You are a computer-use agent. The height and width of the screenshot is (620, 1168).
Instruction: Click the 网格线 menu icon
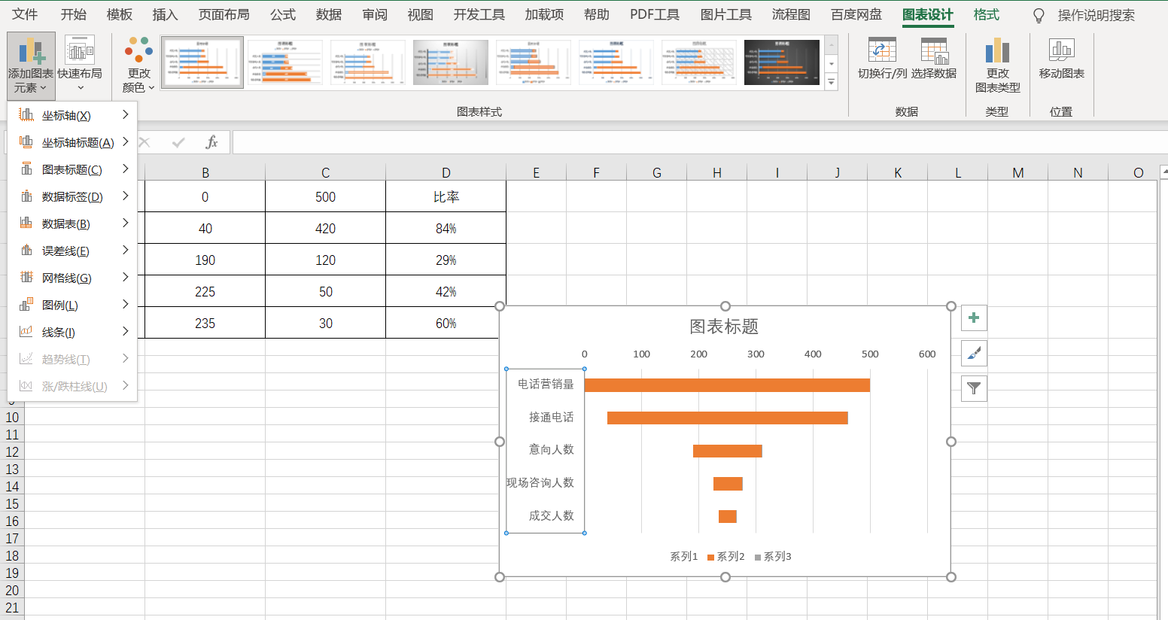(26, 278)
